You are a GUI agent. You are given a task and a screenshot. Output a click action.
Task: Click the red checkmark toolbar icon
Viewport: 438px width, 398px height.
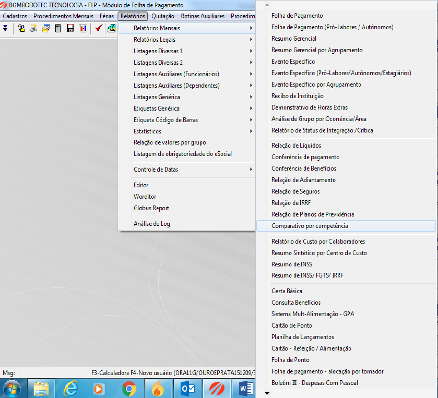(99, 28)
